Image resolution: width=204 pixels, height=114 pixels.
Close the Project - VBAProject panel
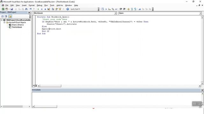(x=29, y=12)
